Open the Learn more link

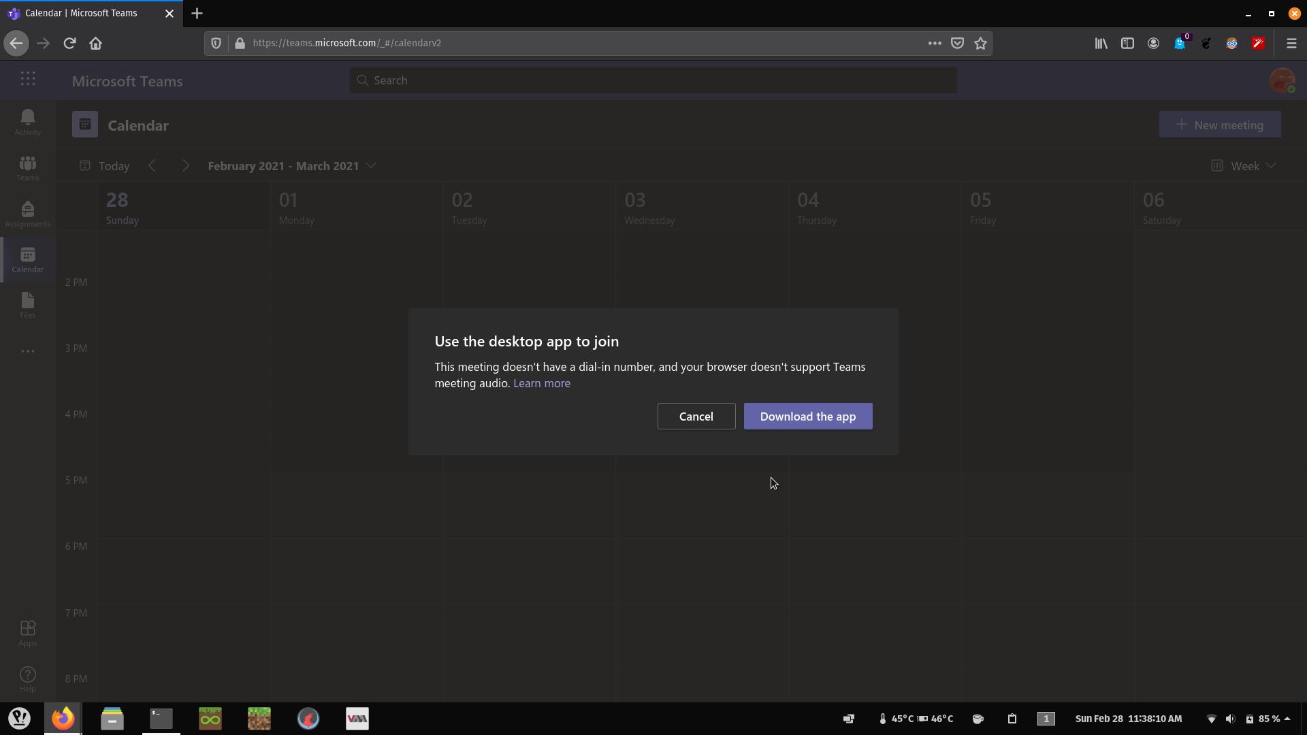point(542,383)
